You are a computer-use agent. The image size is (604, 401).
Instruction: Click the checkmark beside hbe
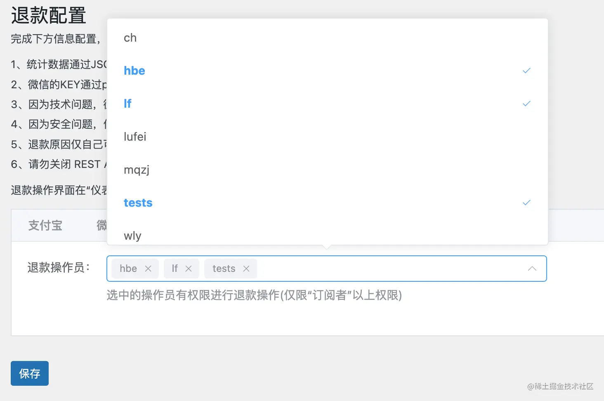pyautogui.click(x=526, y=71)
